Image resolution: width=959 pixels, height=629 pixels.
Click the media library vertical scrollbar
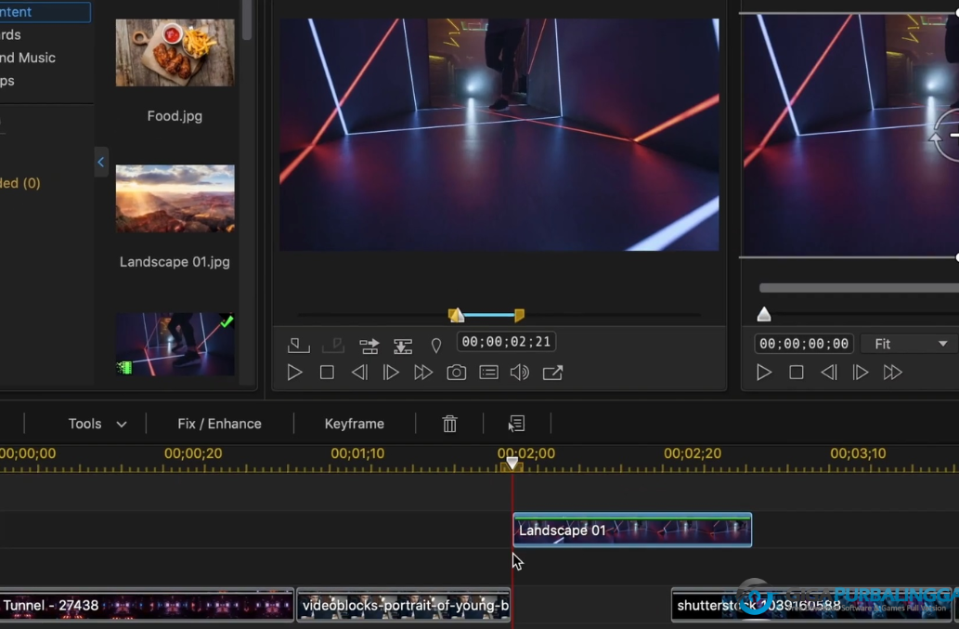(x=246, y=20)
